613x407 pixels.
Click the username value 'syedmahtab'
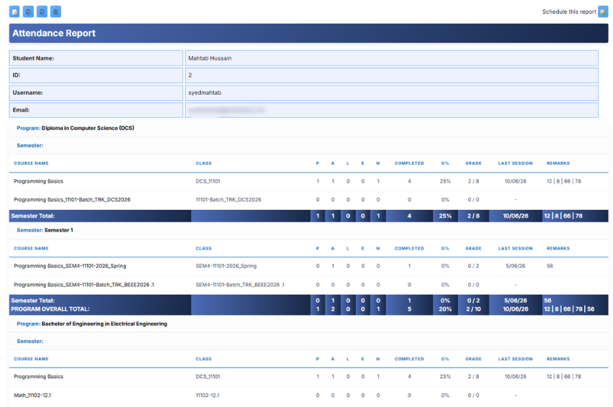pos(205,93)
